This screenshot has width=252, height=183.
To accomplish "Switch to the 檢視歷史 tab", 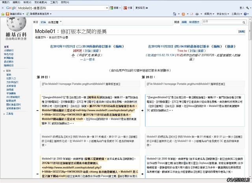I will pyautogui.click(x=194, y=22).
